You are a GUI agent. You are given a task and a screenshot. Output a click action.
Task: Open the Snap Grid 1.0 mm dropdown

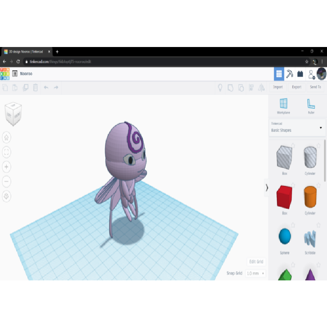tap(255, 273)
